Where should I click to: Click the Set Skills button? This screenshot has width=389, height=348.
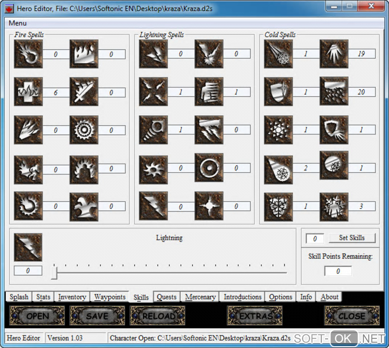352,238
